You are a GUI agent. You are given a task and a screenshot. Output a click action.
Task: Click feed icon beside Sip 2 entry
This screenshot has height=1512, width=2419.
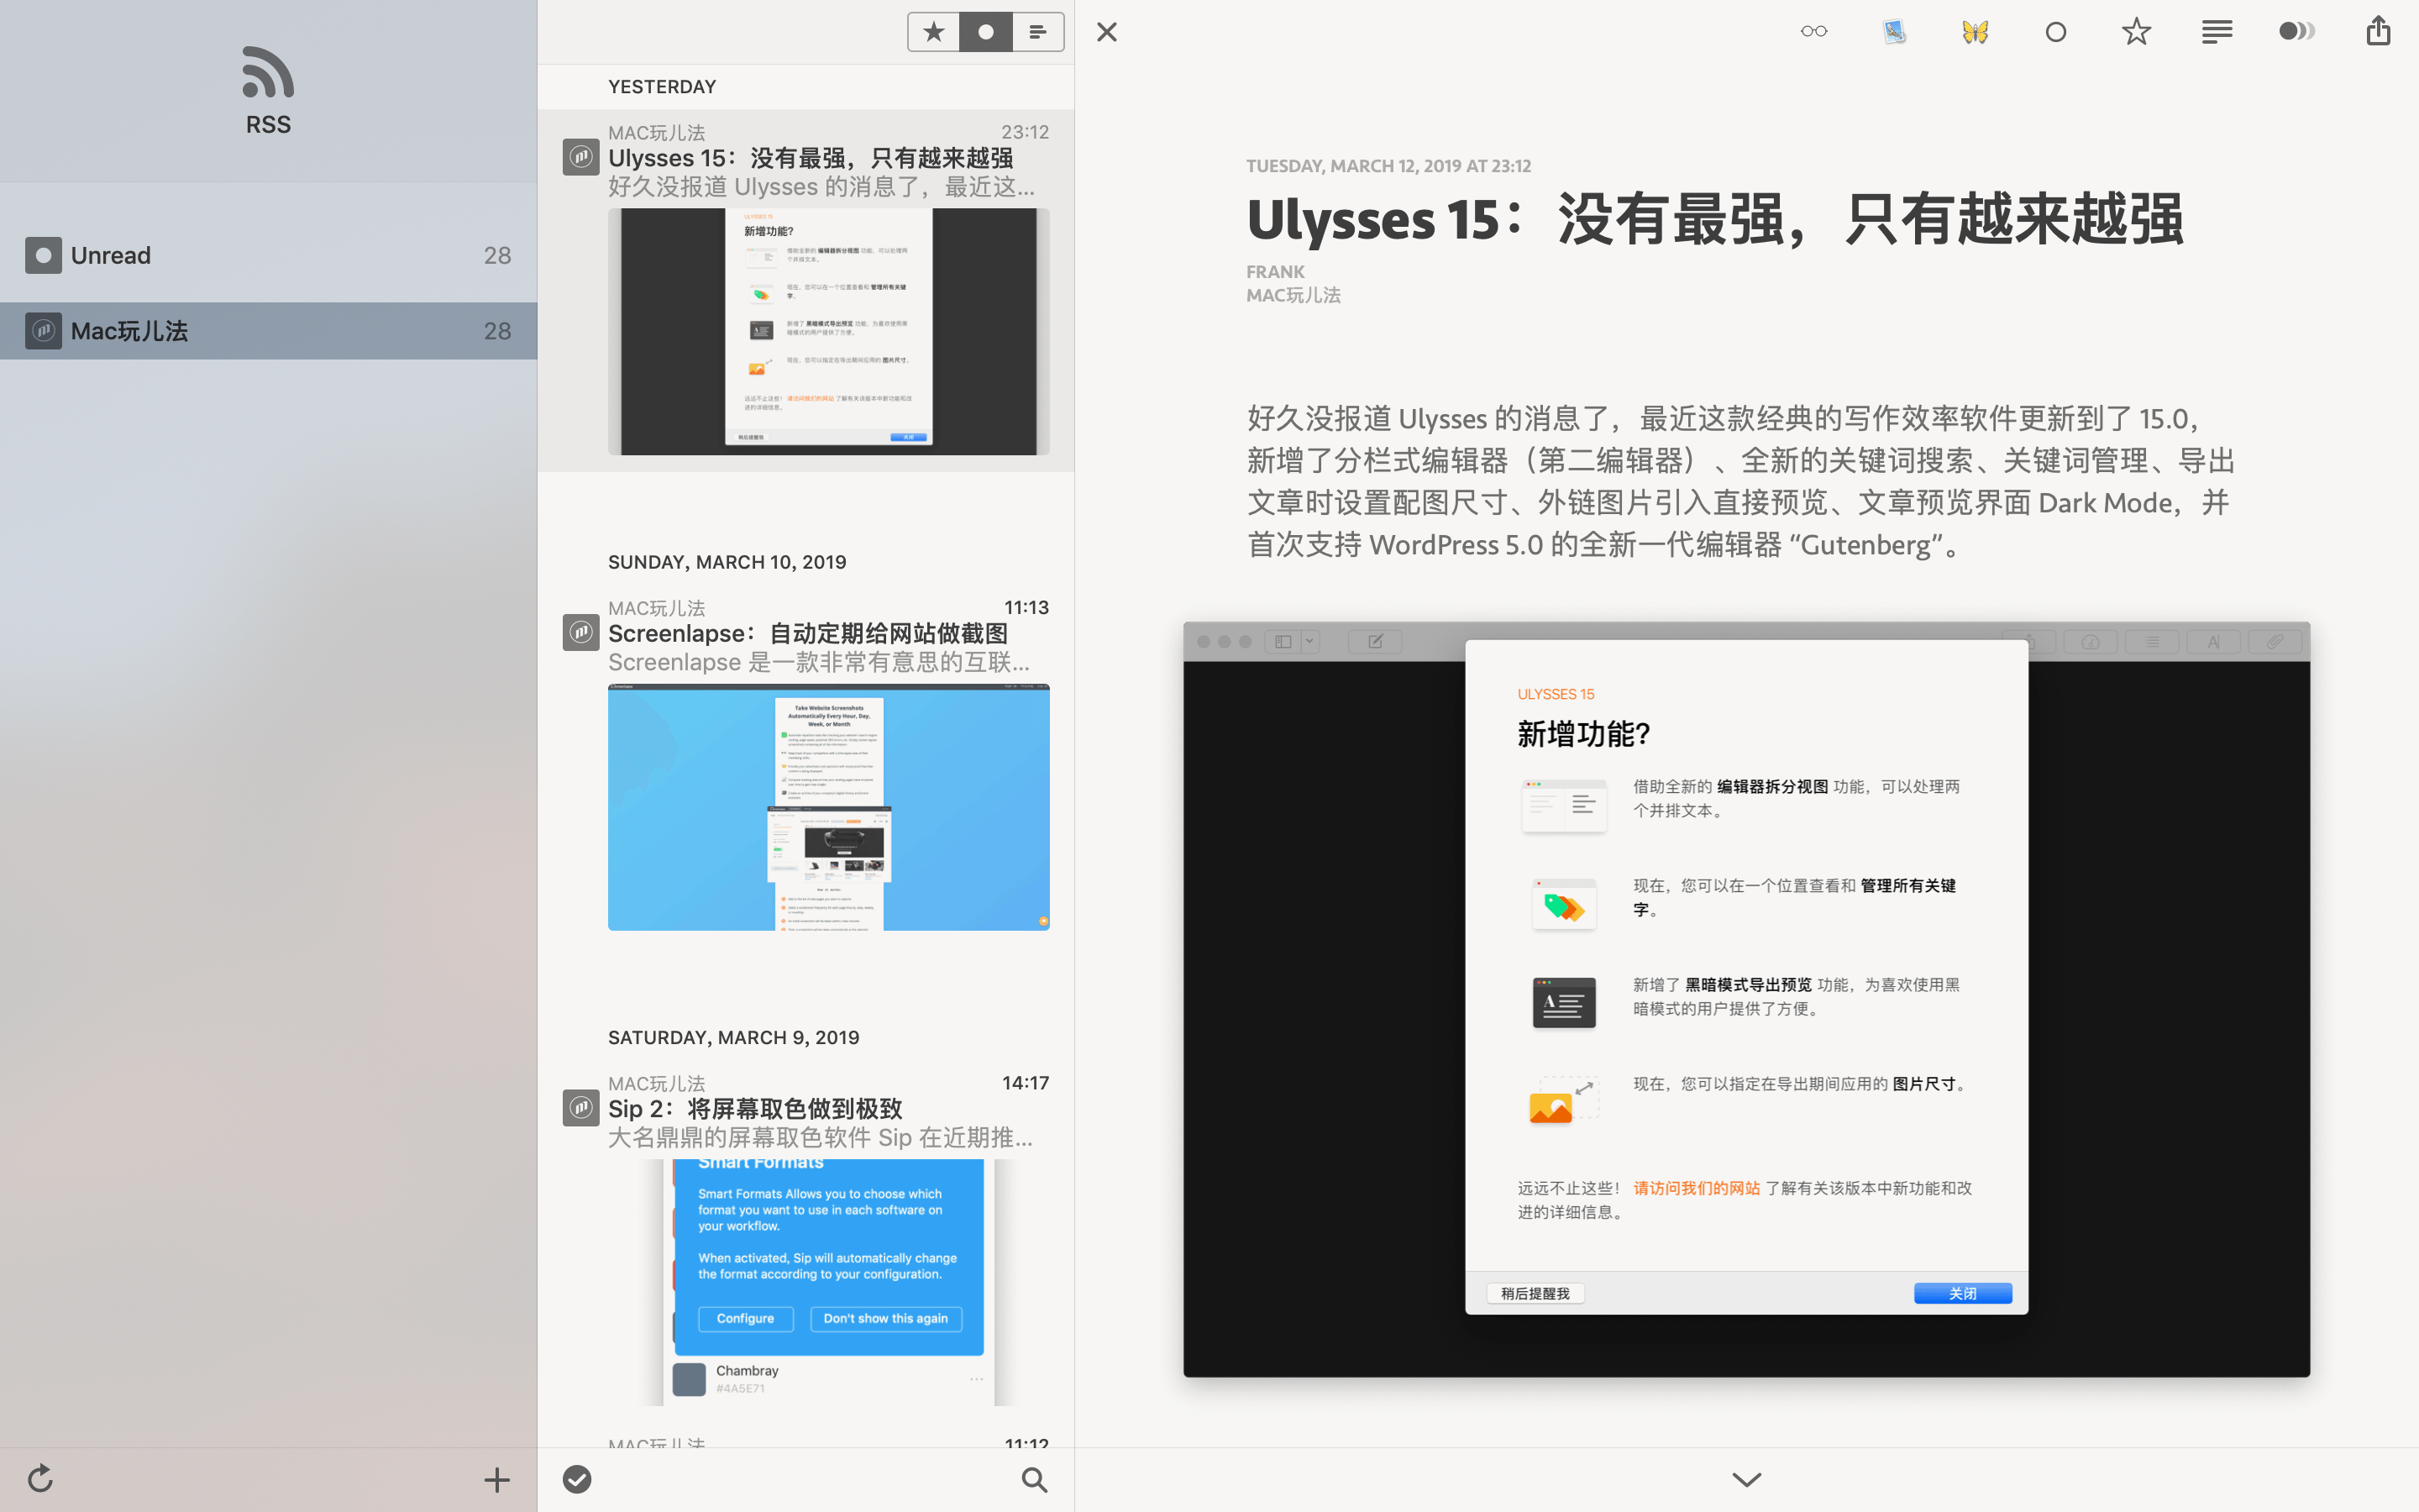(x=580, y=1108)
